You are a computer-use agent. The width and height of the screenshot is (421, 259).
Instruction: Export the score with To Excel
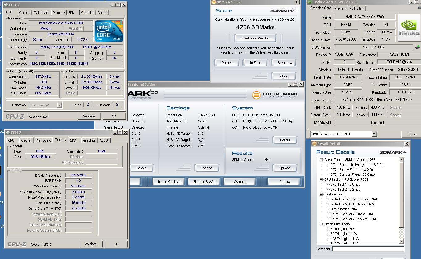point(256,63)
